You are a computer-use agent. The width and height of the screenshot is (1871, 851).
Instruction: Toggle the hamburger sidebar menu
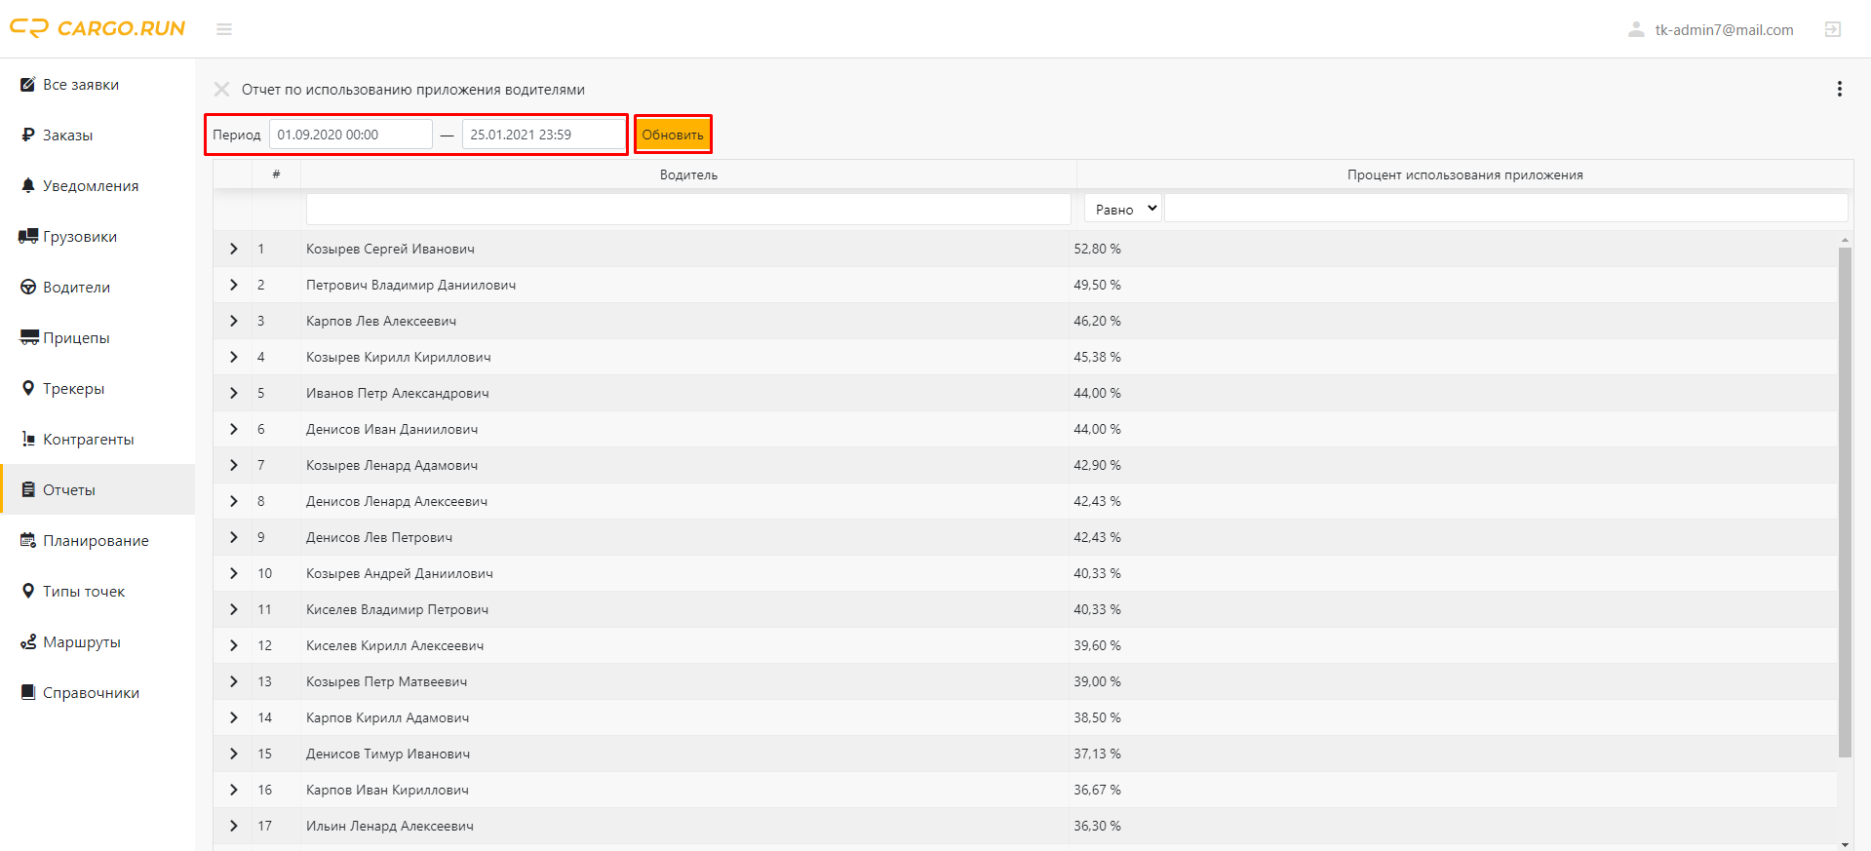pyautogui.click(x=224, y=29)
